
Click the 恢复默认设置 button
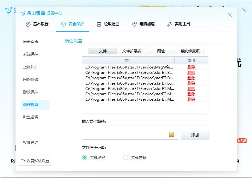(35, 161)
